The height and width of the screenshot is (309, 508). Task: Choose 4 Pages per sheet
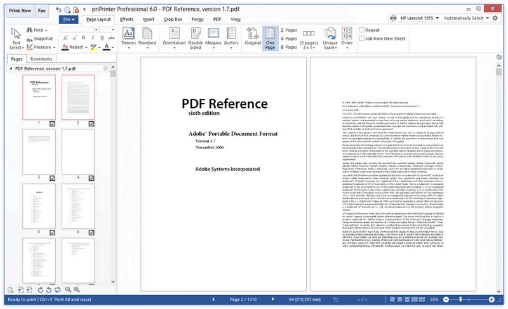coord(289,39)
